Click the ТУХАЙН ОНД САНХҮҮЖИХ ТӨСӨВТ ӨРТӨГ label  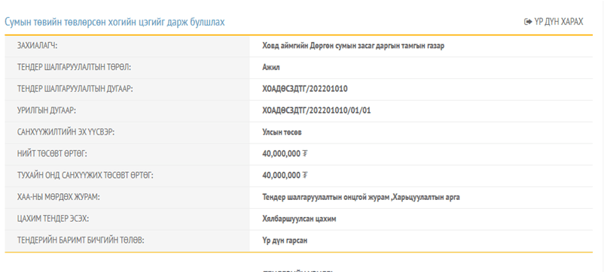(x=85, y=176)
